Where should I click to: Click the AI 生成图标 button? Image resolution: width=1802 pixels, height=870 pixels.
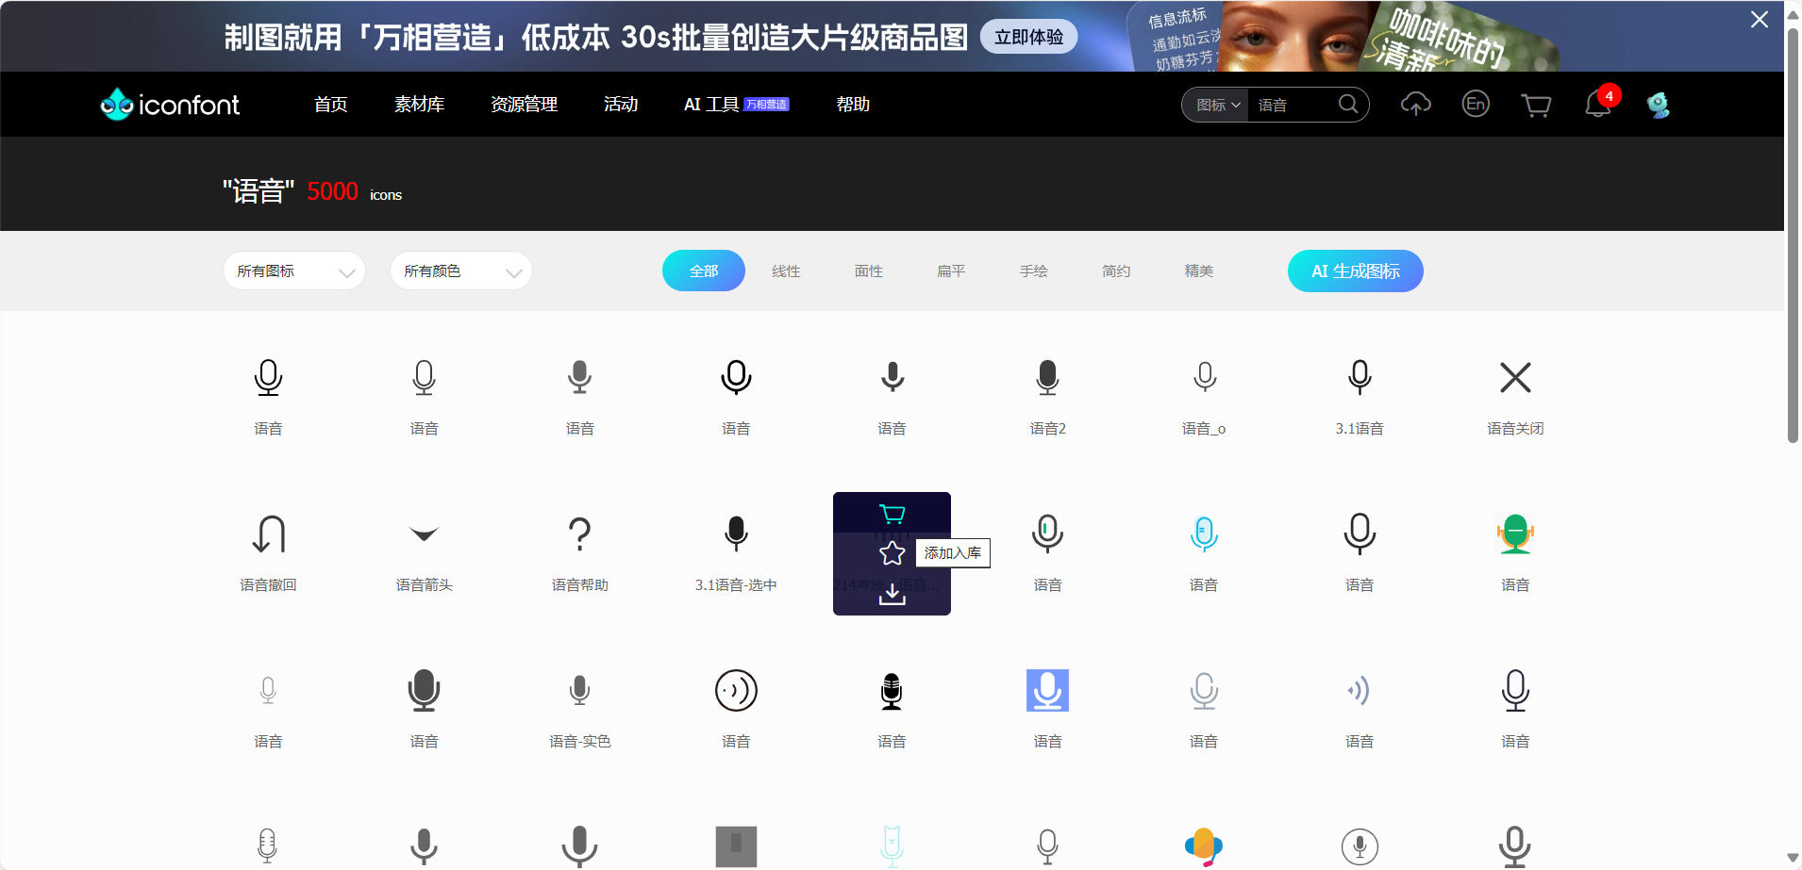(x=1356, y=271)
